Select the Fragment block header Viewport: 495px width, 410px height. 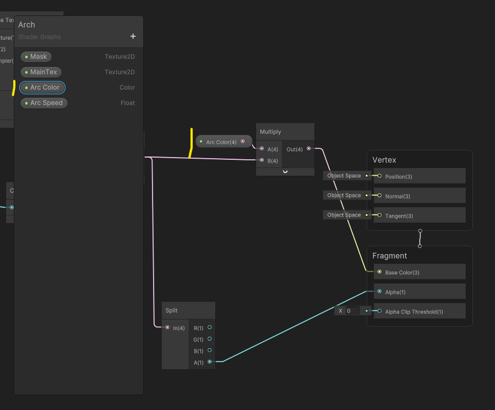click(390, 256)
